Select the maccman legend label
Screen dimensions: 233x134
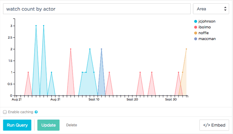point(207,39)
